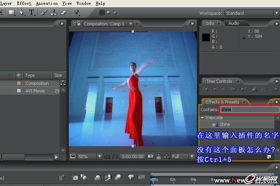Select the Rectangle Mask tool
This screenshot has width=280, height=186.
(12, 13)
